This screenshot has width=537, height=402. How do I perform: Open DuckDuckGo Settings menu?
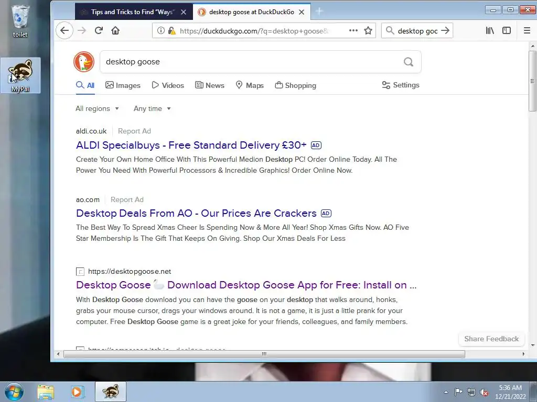(x=401, y=85)
